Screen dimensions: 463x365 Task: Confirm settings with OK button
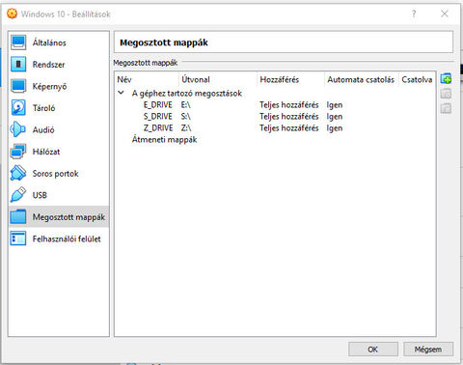coord(373,350)
